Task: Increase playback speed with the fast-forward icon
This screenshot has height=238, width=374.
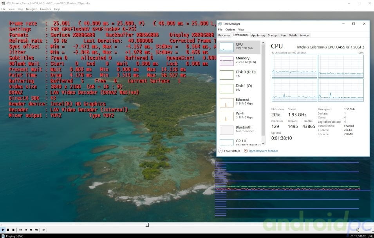Action: pos(31,230)
